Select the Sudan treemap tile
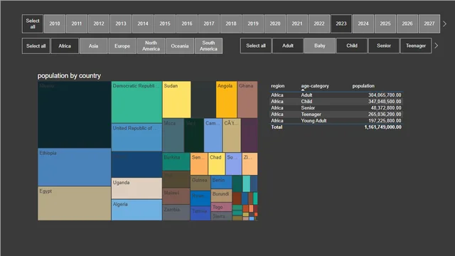 pos(177,100)
